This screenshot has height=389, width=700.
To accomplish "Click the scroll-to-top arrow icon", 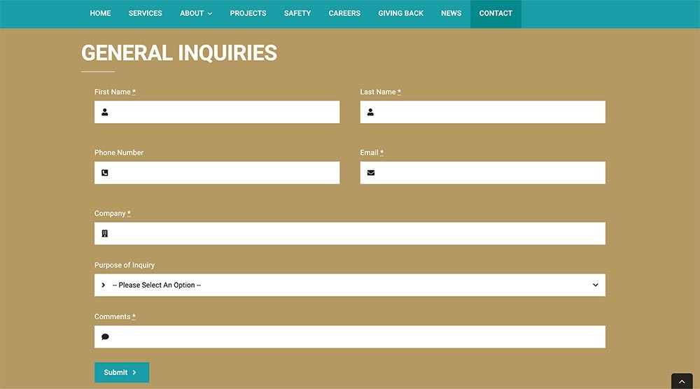I will pos(682,382).
